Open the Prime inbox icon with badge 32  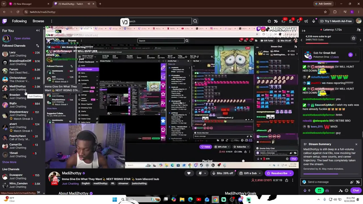(x=283, y=21)
